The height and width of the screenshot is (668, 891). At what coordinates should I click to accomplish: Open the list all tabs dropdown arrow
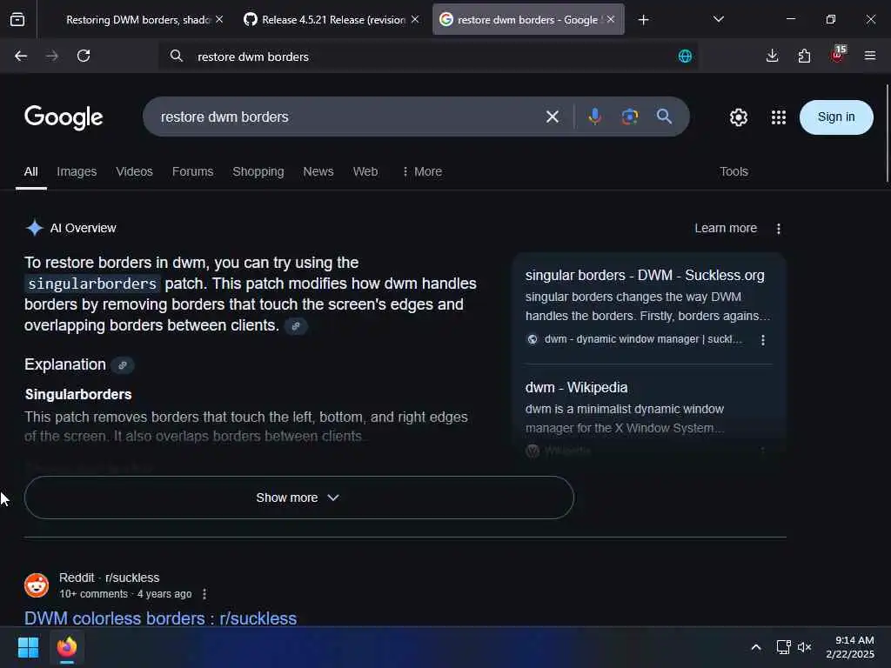tap(718, 19)
